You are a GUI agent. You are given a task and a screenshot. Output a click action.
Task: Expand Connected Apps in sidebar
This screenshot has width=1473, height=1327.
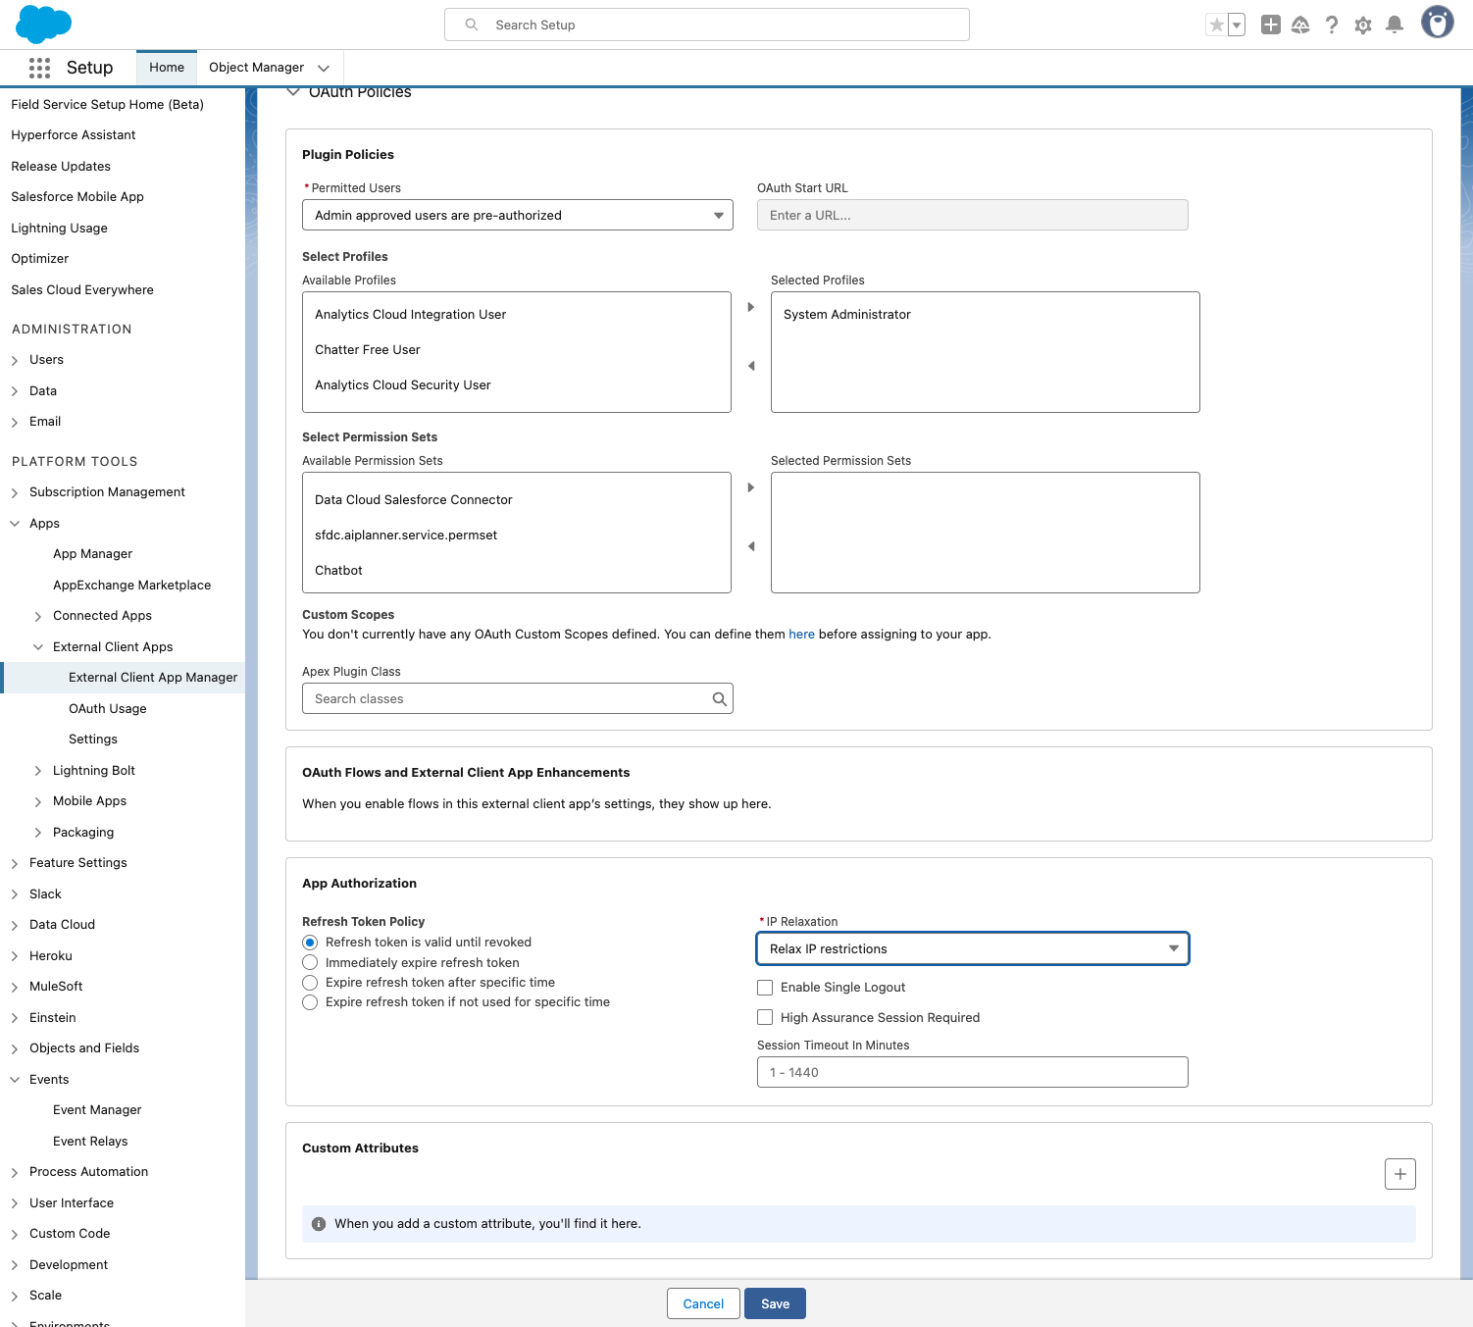click(x=38, y=616)
